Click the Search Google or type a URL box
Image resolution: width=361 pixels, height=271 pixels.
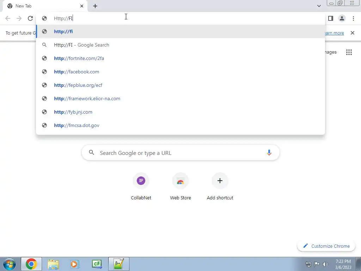pyautogui.click(x=180, y=153)
